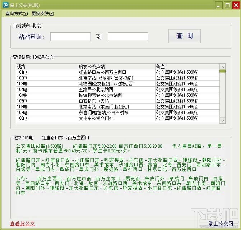
Task: Focus the destination station input field
Action: click(128, 37)
